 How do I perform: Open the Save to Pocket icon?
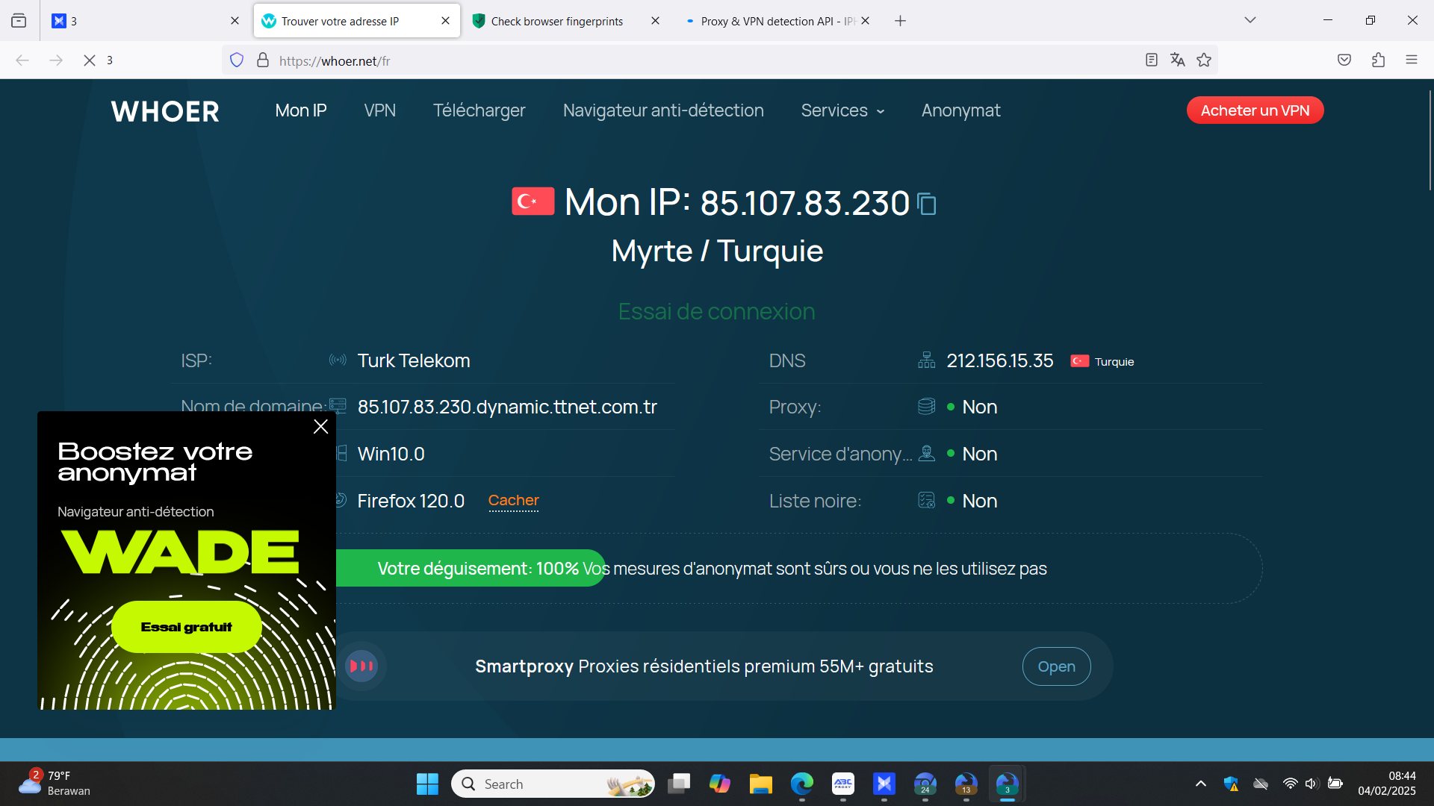point(1344,60)
